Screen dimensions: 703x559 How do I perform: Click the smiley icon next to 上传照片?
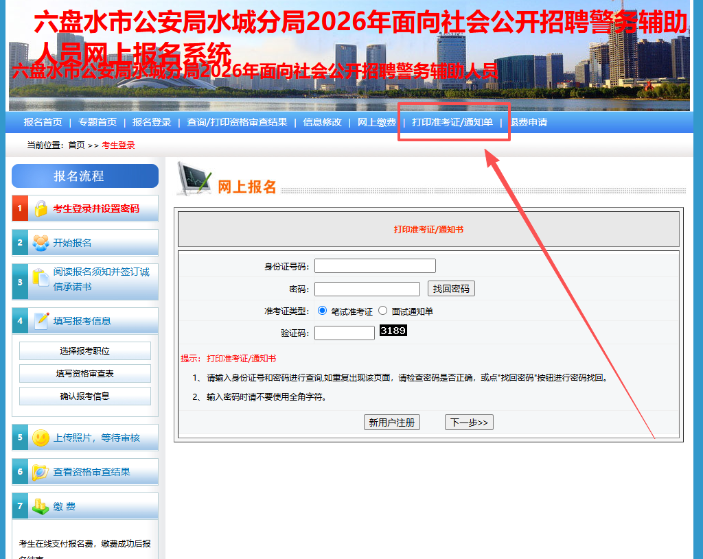[41, 438]
